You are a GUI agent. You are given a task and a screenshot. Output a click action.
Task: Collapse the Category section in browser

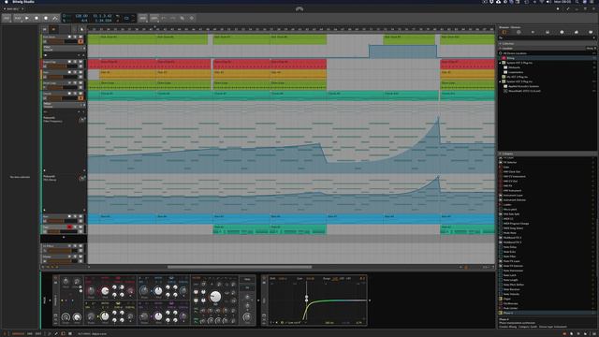click(x=501, y=154)
